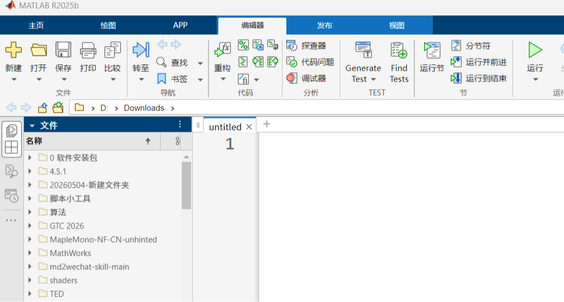Switch to the 绘图 tab
564x302 pixels.
click(x=108, y=26)
